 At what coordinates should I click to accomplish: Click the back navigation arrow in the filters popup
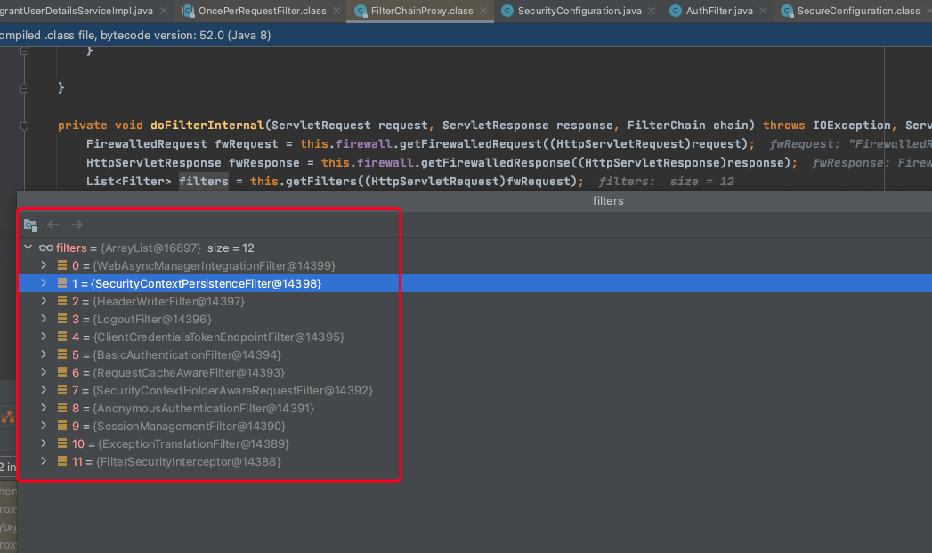53,224
